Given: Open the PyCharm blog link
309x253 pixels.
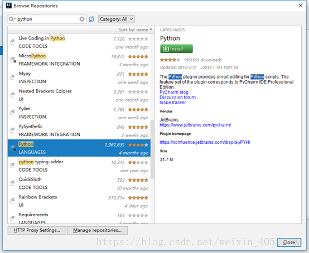Looking at the screenshot, I should [x=174, y=92].
